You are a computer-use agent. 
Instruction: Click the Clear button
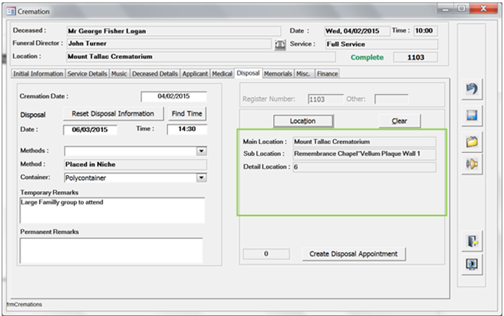point(400,121)
